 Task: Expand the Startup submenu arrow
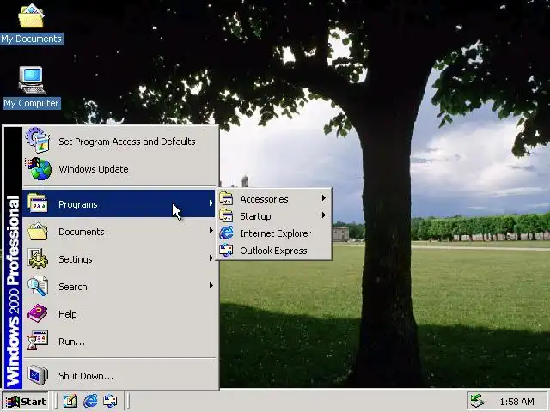(x=324, y=215)
